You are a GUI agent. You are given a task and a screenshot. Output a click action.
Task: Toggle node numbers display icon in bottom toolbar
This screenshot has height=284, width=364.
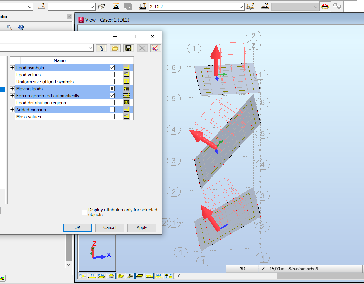pos(83,276)
